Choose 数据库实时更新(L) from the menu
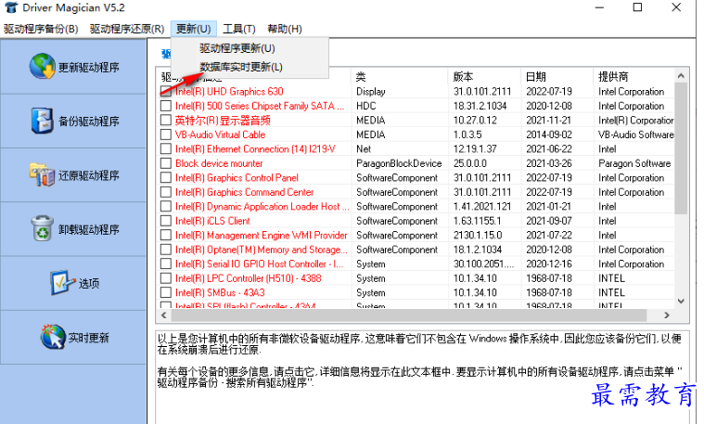 coord(241,67)
